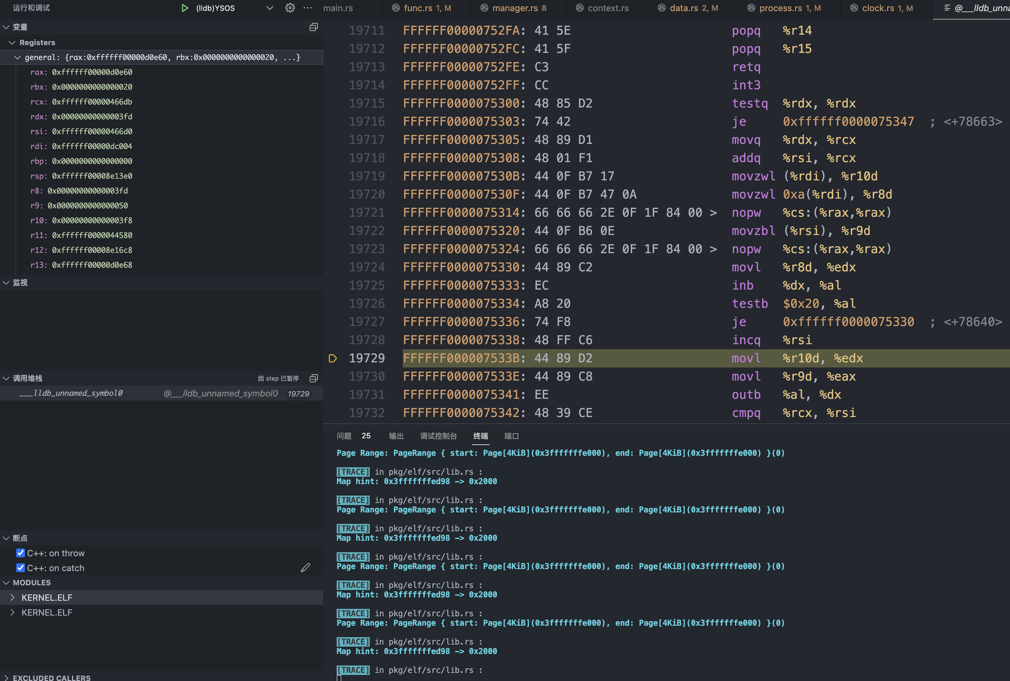Click line number 19725 gutter
1010x681 pixels.
click(367, 285)
